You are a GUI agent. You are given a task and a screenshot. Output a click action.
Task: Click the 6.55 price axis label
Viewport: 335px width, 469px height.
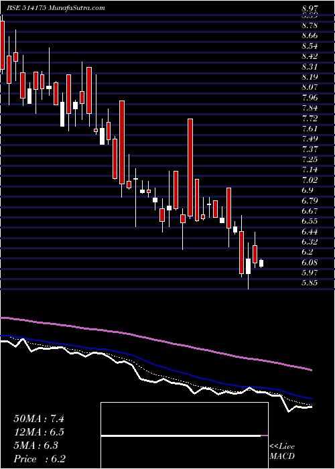coord(310,221)
